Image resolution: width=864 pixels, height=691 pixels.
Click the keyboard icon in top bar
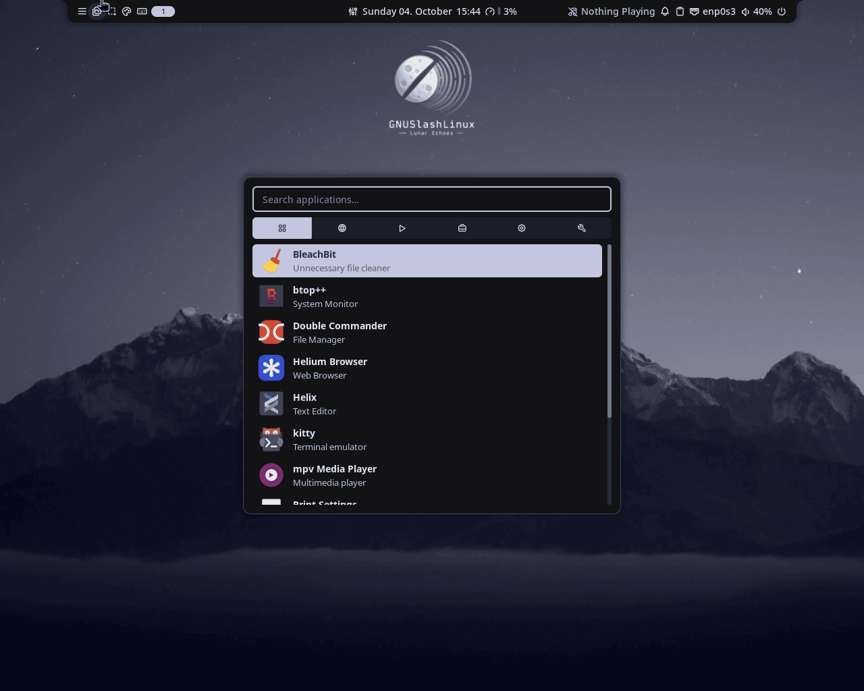pyautogui.click(x=142, y=11)
